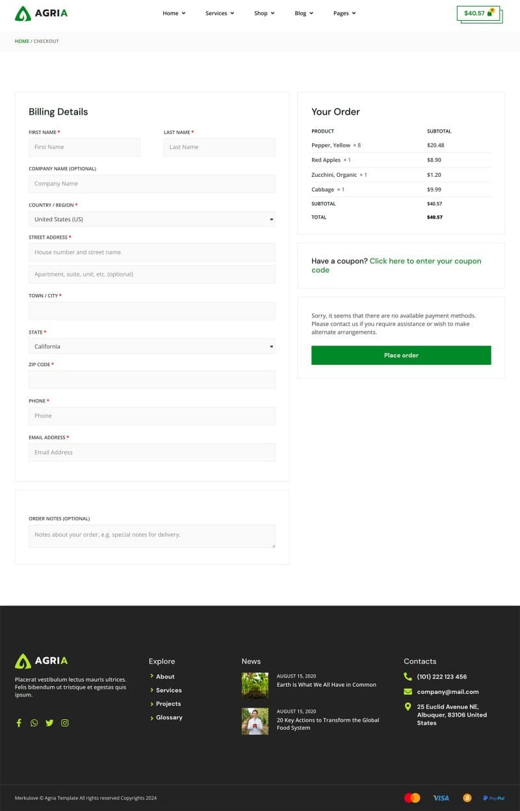
Task: Click the enter your coupon code link
Action: pyautogui.click(x=425, y=261)
